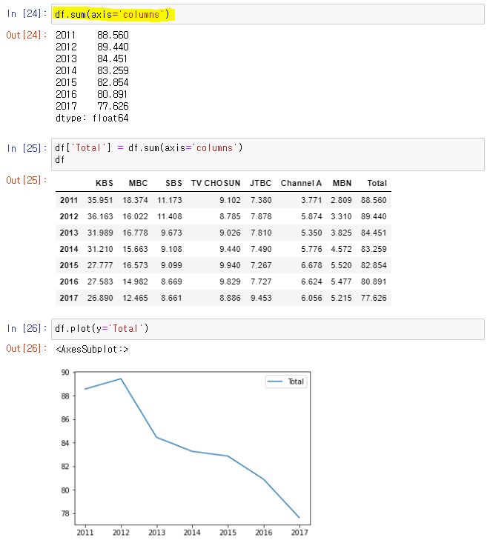Click SBS value 11.408
Viewport: 490px width, 543px height.
[170, 216]
